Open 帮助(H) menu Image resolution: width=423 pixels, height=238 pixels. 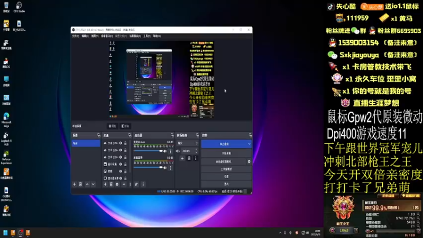pyautogui.click(x=157, y=36)
